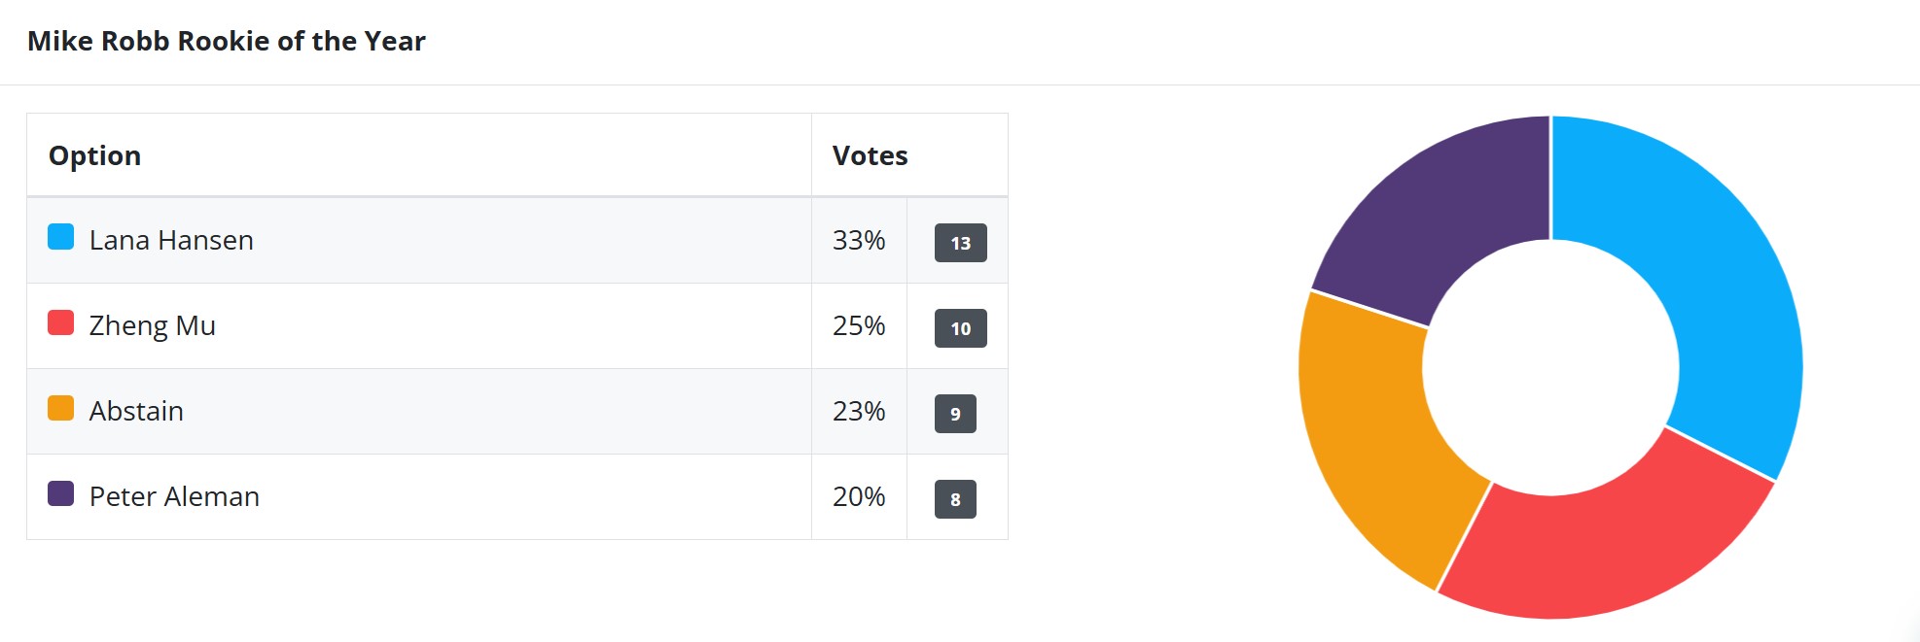Screen dimensions: 1920x642
Task: Click the 33% vote percentage
Action: pos(859,240)
